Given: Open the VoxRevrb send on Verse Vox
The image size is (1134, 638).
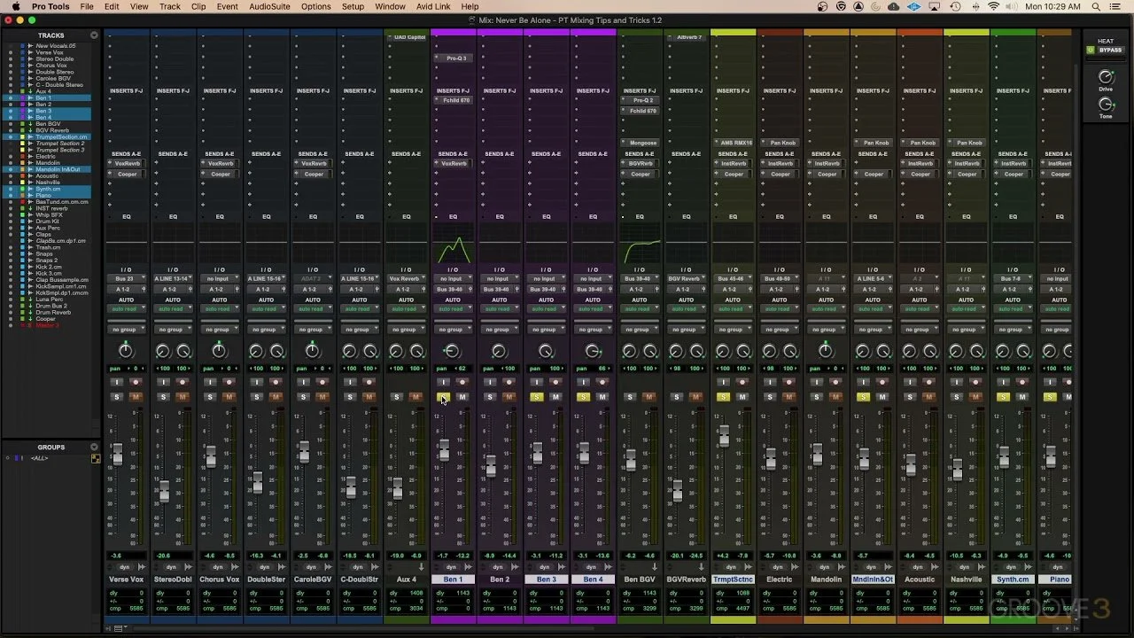Looking at the screenshot, I should pyautogui.click(x=128, y=163).
